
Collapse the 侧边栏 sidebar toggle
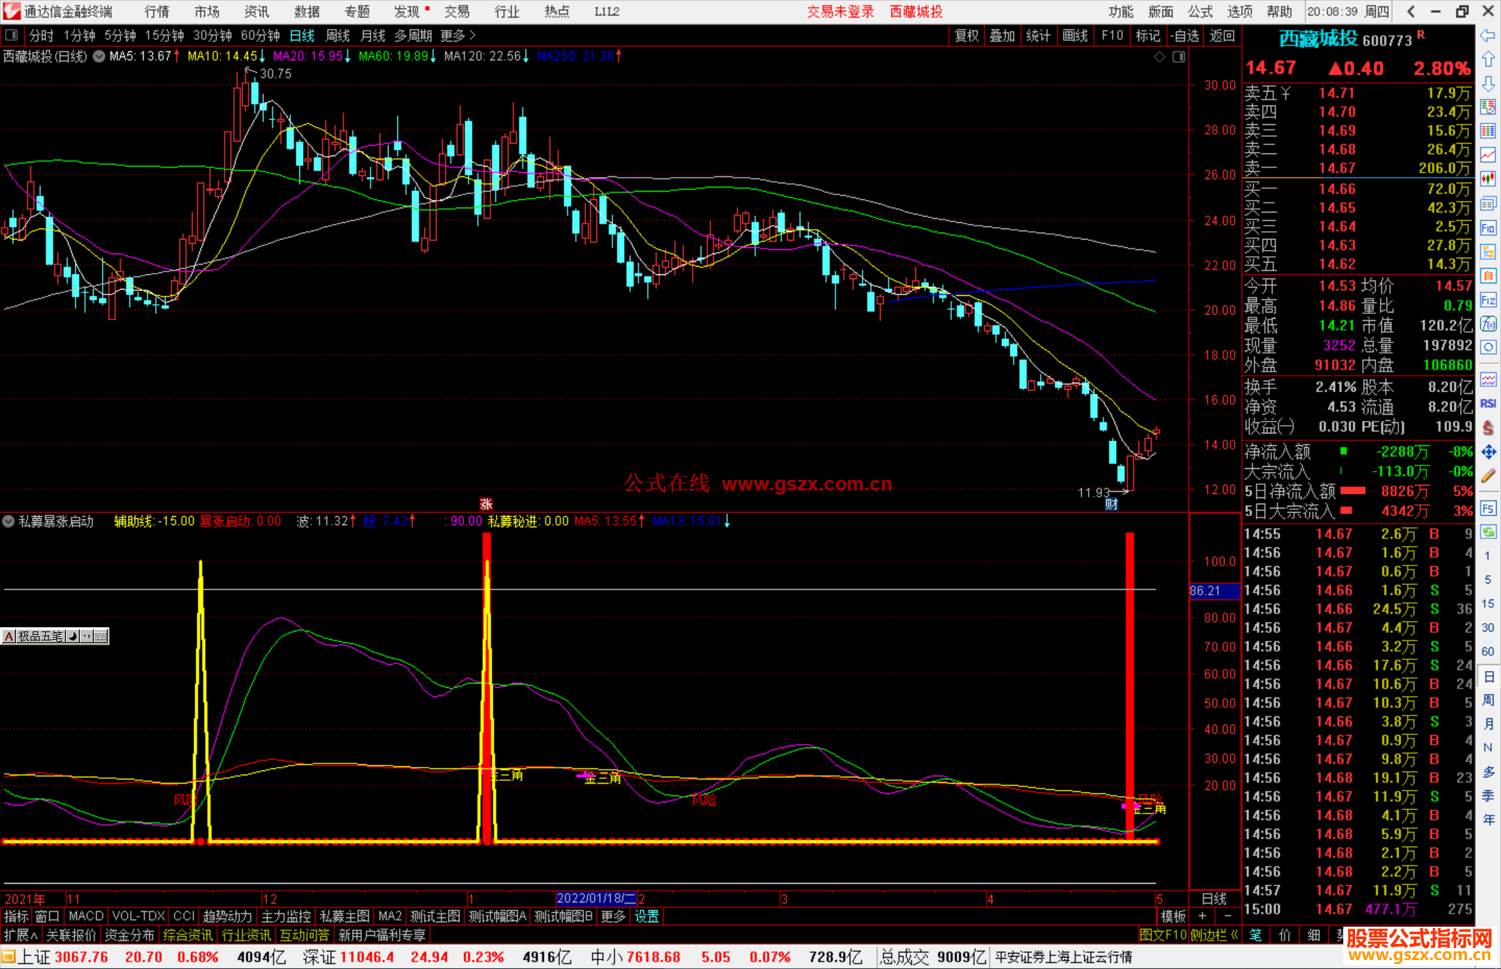[x=1213, y=935]
